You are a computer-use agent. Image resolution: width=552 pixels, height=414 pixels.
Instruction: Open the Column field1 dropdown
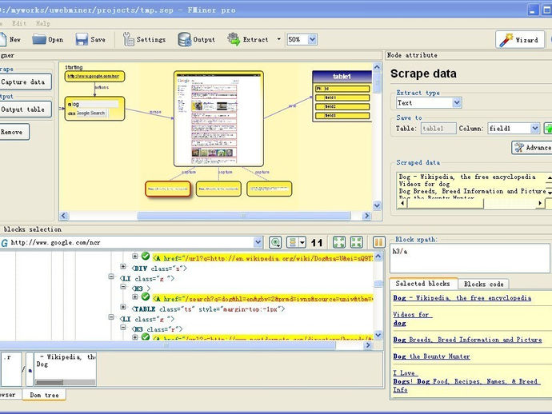point(534,129)
